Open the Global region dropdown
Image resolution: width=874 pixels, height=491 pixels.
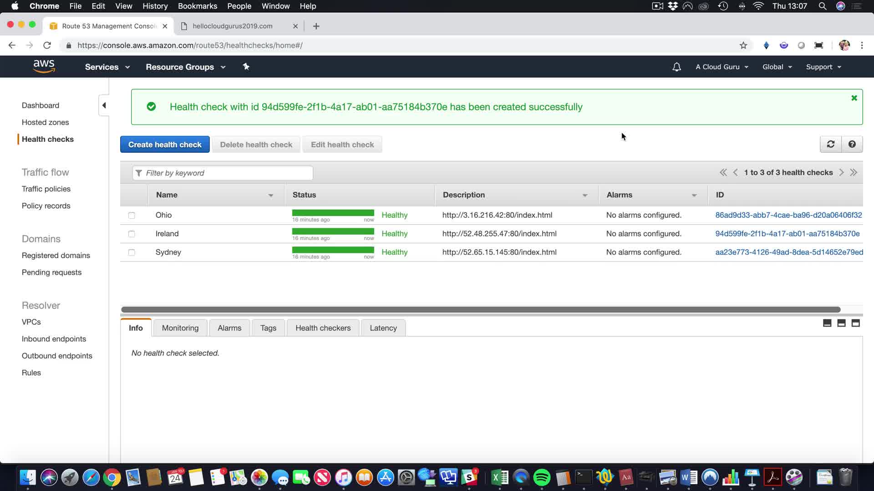[777, 67]
